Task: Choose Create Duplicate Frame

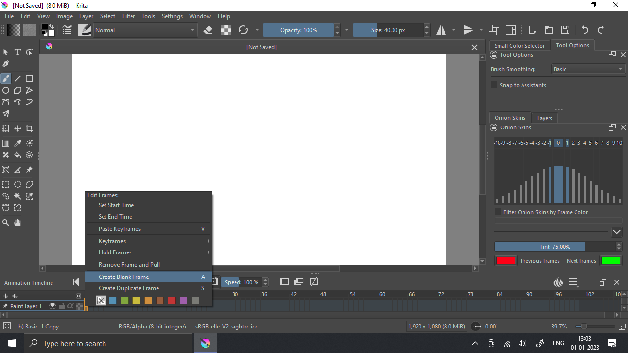Action: pyautogui.click(x=149, y=288)
